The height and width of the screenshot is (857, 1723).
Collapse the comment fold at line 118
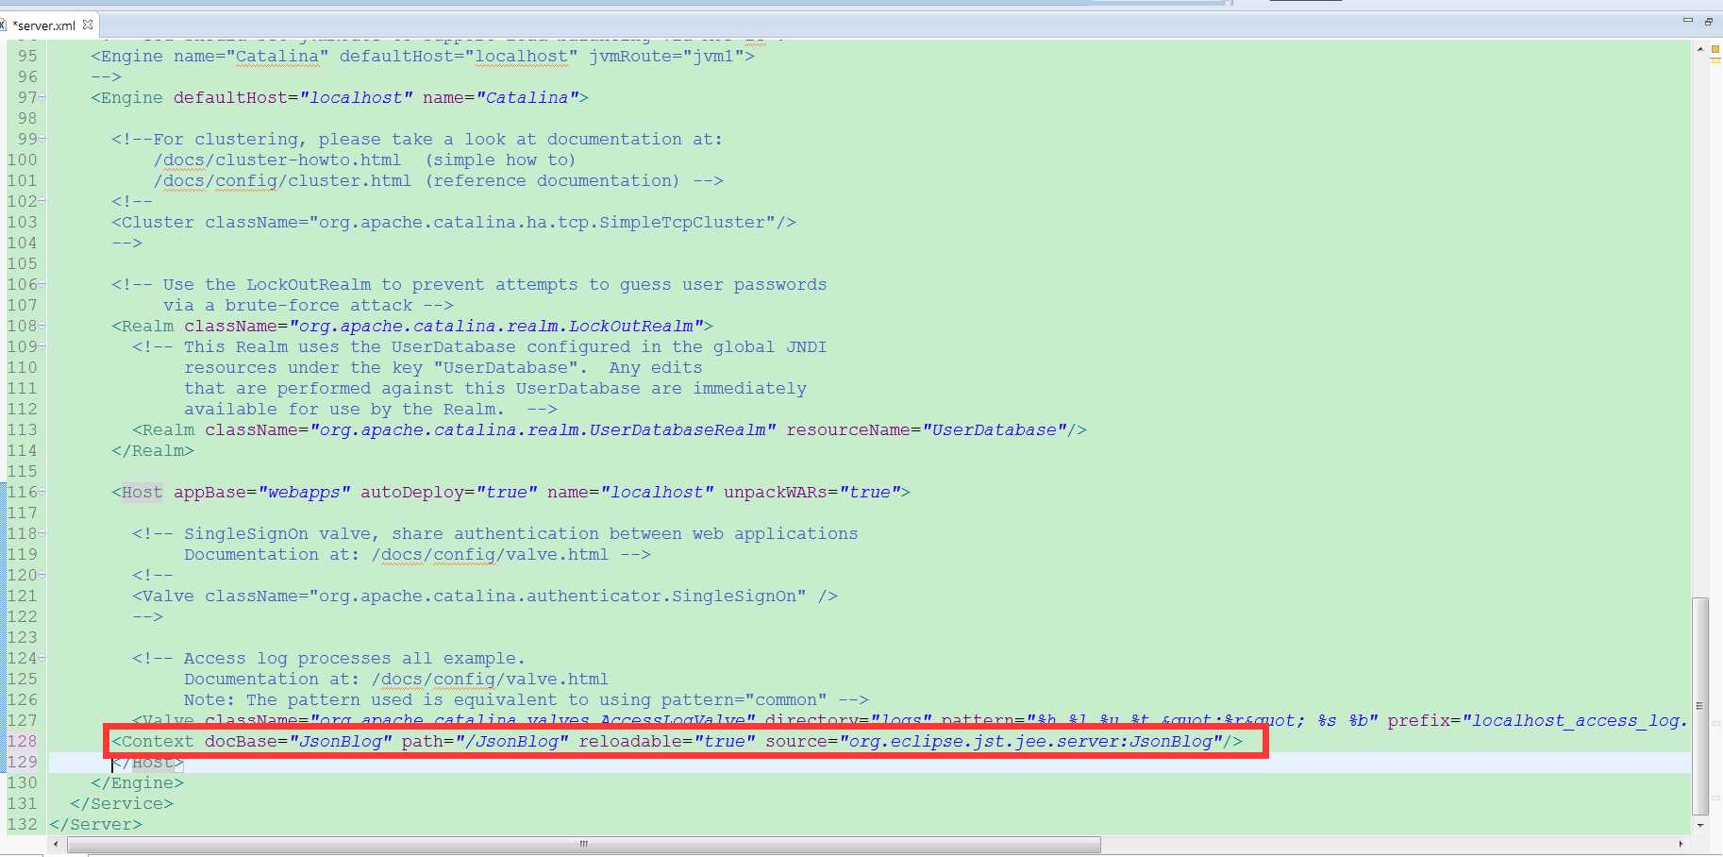(x=42, y=533)
